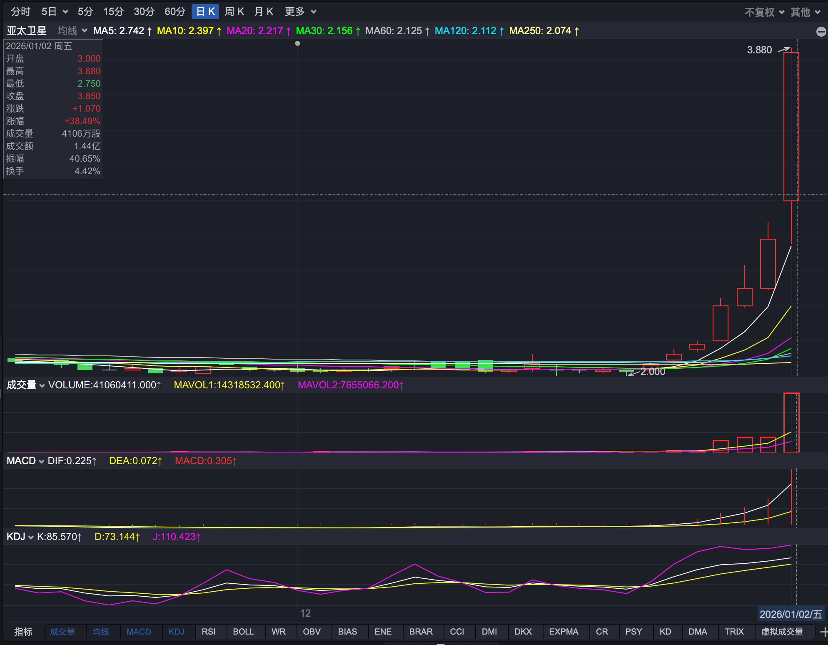Viewport: 828px width, 645px height.
Task: Select the 60分 period tab
Action: coord(175,12)
